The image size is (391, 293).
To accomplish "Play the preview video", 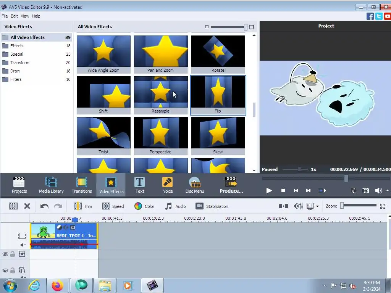I will (269, 191).
